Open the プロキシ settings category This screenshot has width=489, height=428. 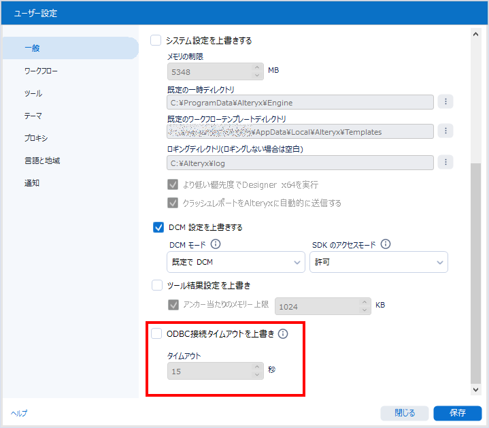pos(36,138)
